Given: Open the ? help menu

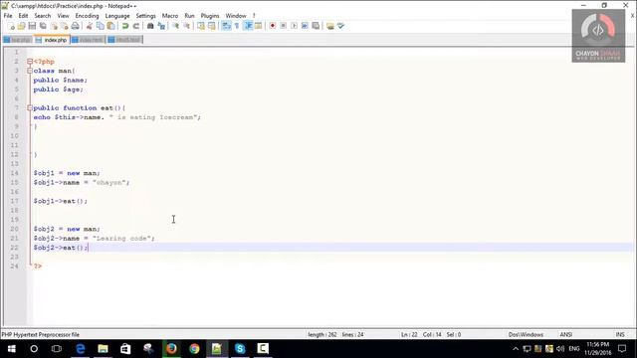Looking at the screenshot, I should [254, 16].
